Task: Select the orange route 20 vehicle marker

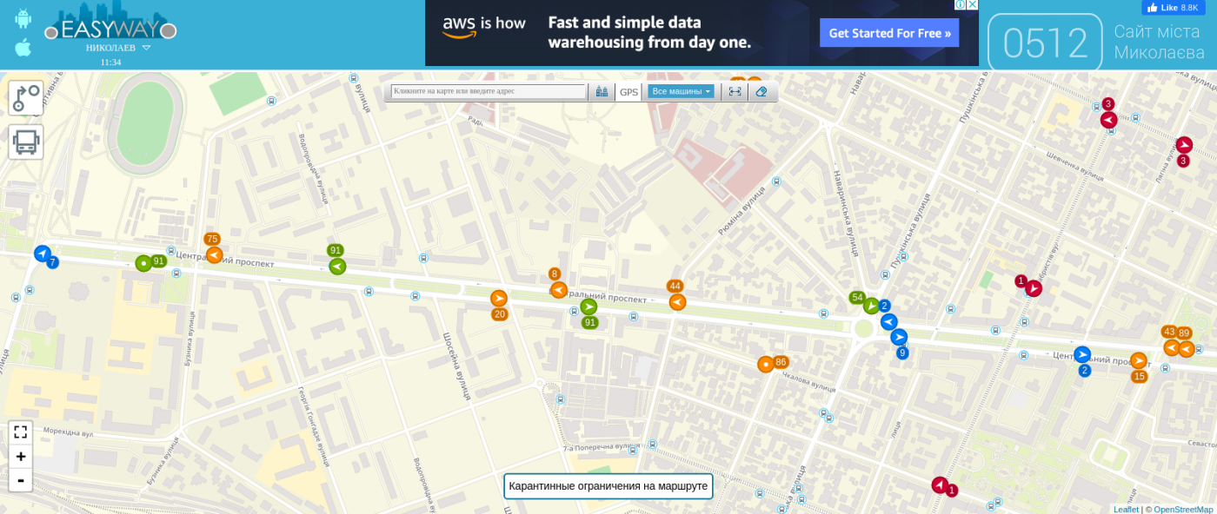Action: 498,298
